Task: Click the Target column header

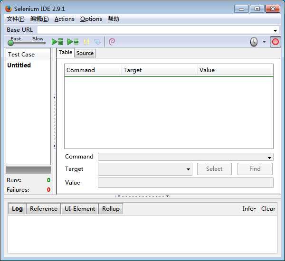Action: 159,70
